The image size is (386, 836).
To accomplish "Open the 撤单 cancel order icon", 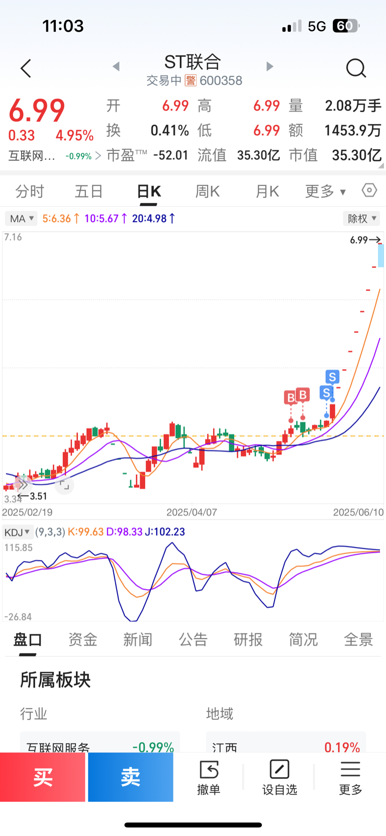I will coord(209,770).
